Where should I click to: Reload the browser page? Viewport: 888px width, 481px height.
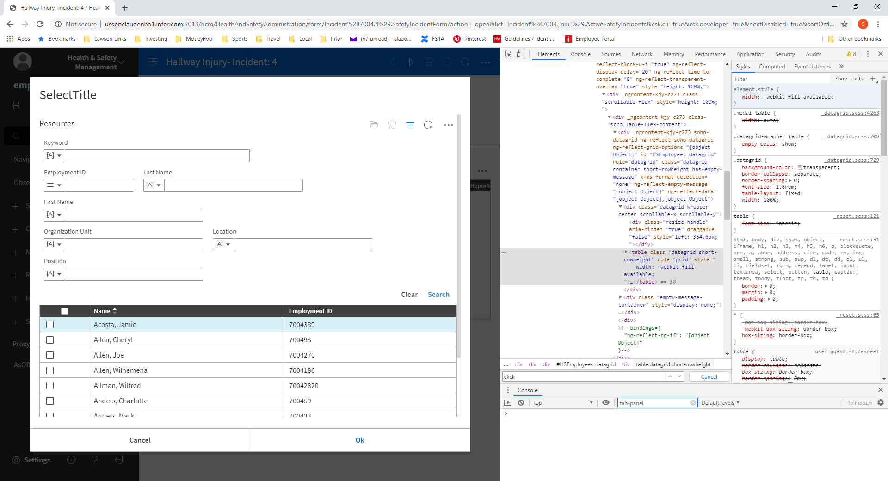click(x=40, y=24)
